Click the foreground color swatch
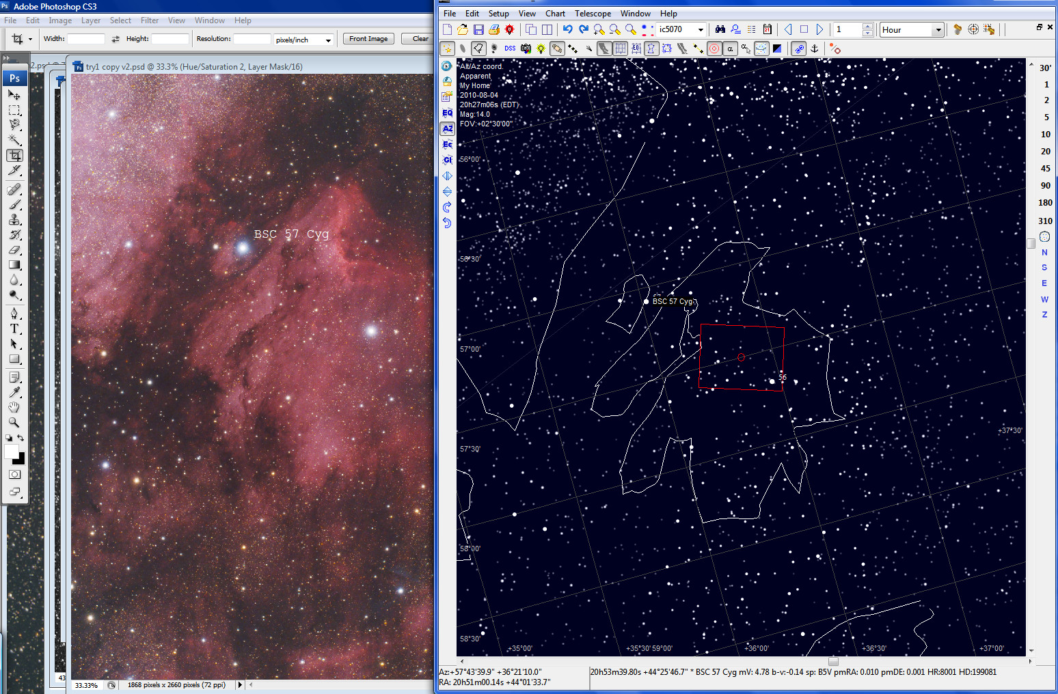Screen dimensions: 1058x694 tap(12, 452)
